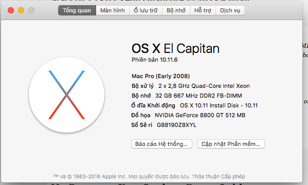The width and height of the screenshot is (308, 185).
Task: Click the OS X El Capitan title
Action: (175, 48)
